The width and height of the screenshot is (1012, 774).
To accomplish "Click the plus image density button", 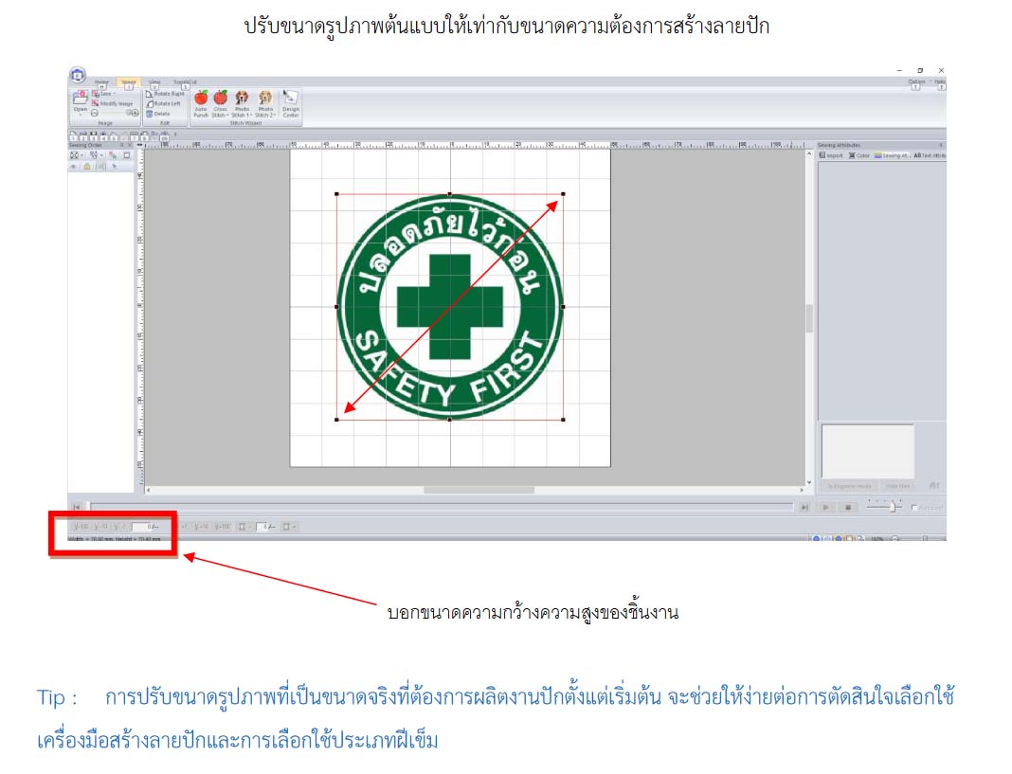I will (x=135, y=113).
